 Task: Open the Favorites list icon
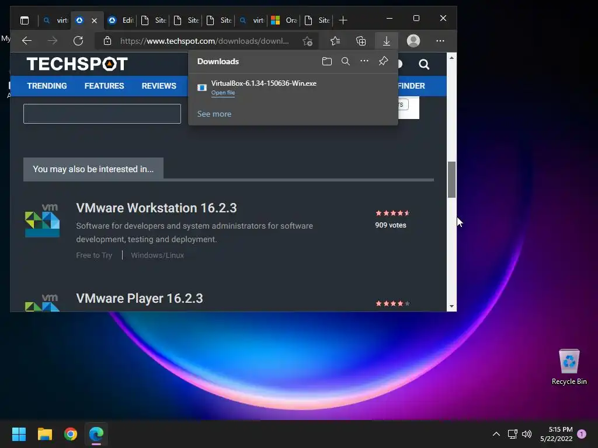pyautogui.click(x=335, y=41)
